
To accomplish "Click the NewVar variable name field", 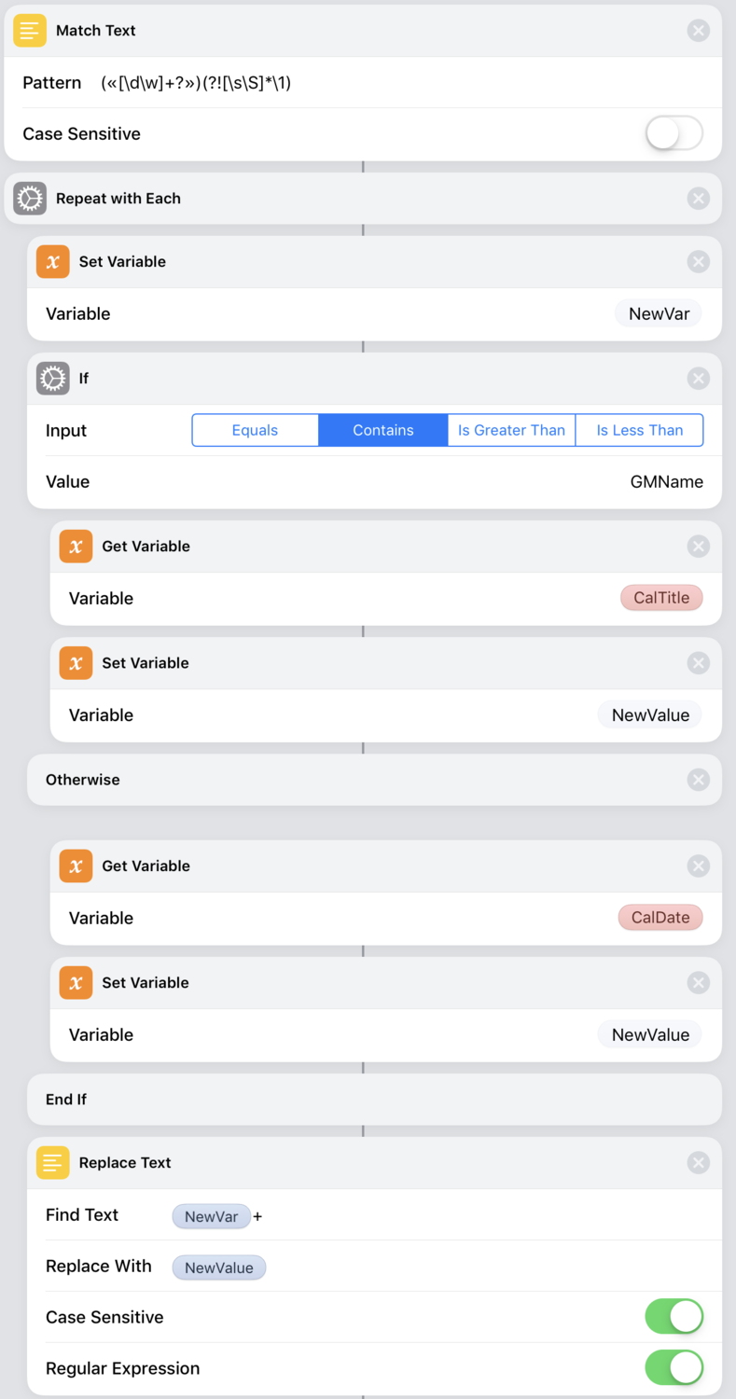I will pyautogui.click(x=659, y=313).
